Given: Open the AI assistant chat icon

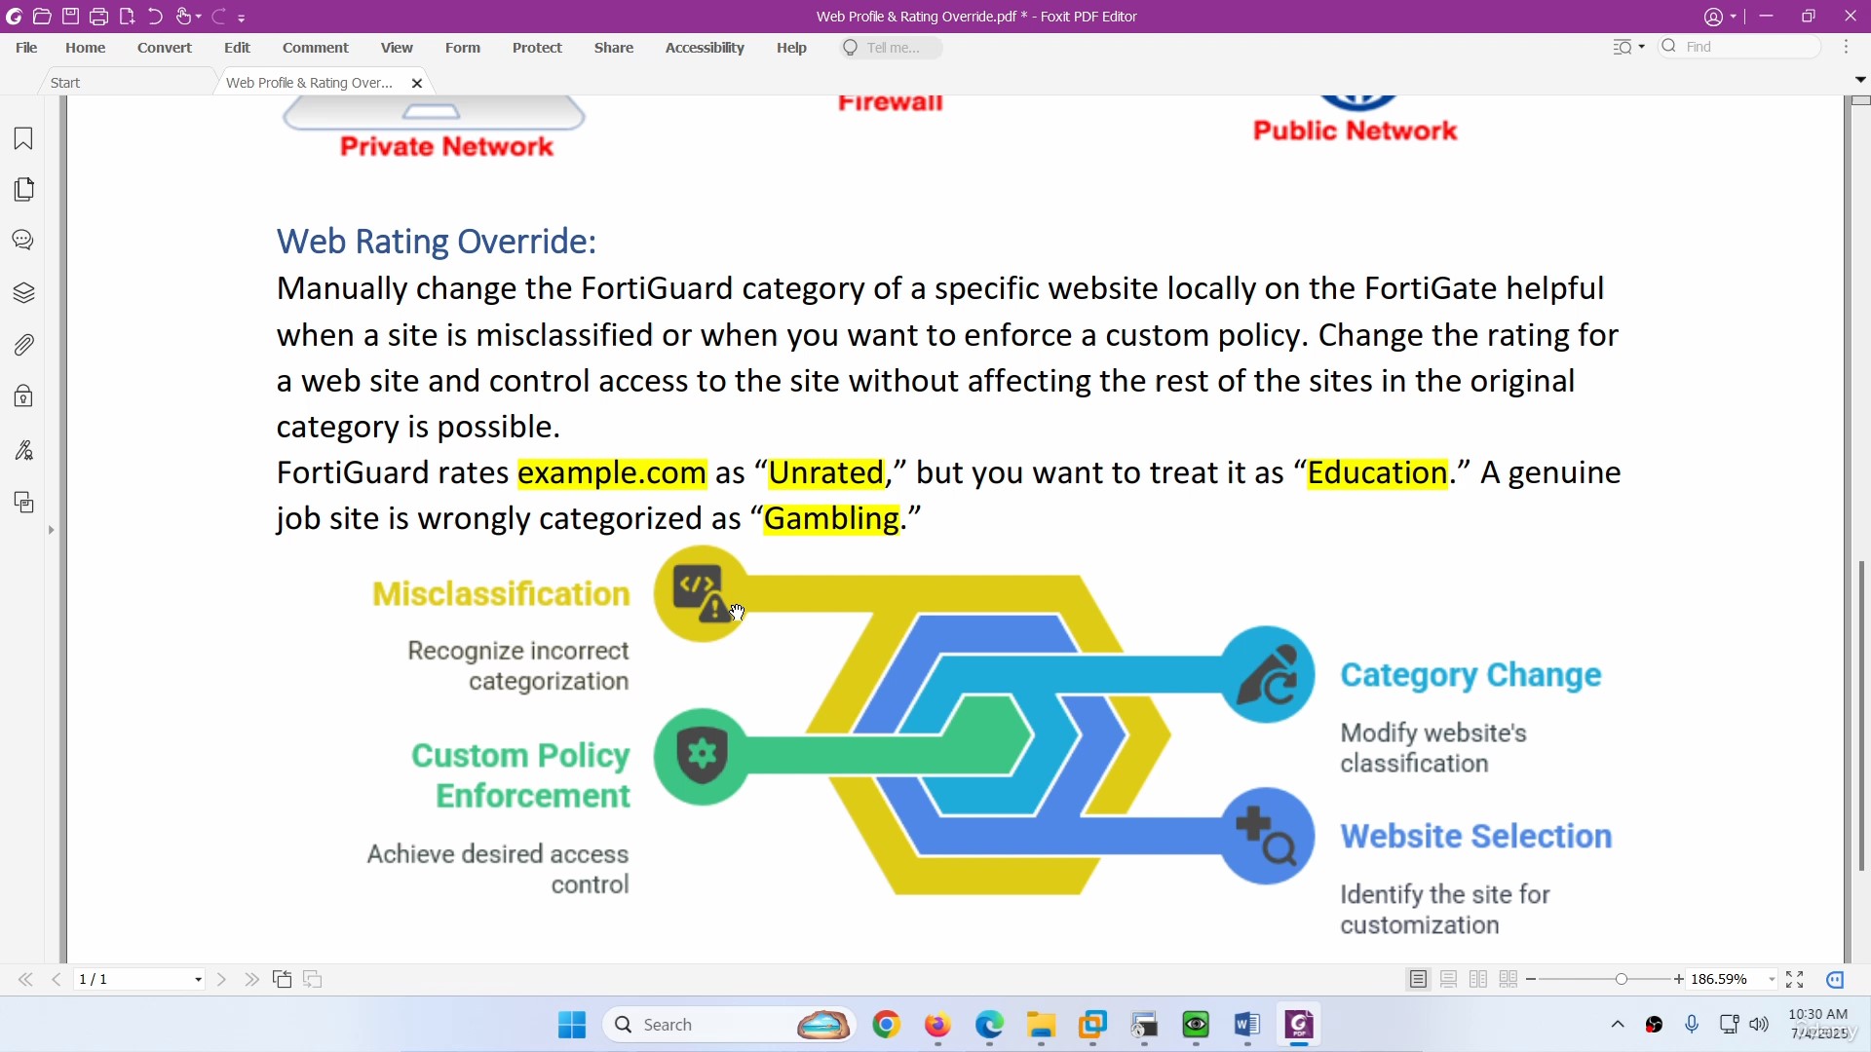Looking at the screenshot, I should [x=1835, y=979].
